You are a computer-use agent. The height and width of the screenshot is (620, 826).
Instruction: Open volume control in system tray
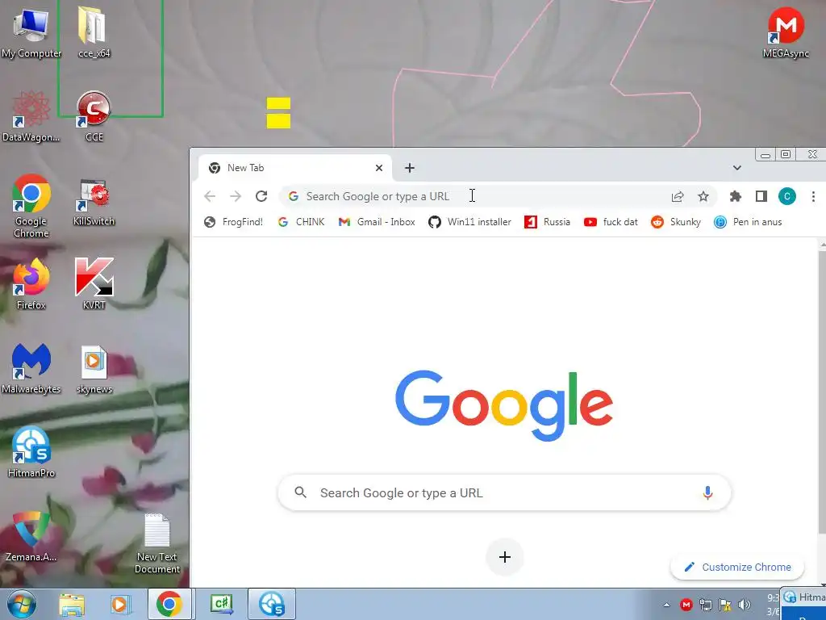click(745, 605)
